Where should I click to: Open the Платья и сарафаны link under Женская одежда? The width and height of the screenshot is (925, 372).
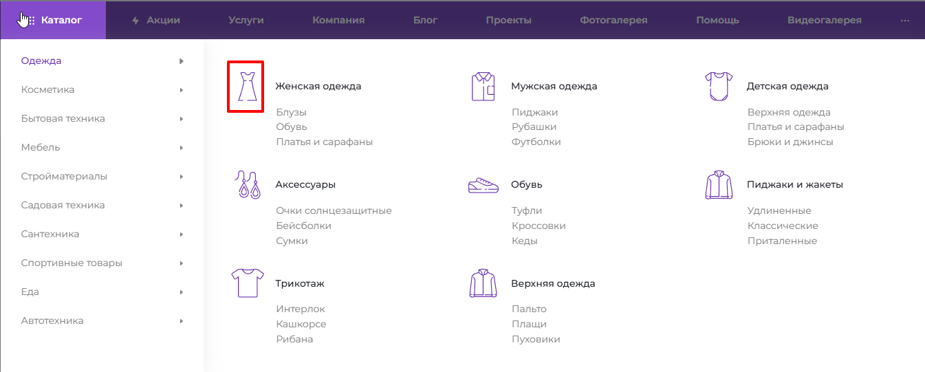pos(324,142)
